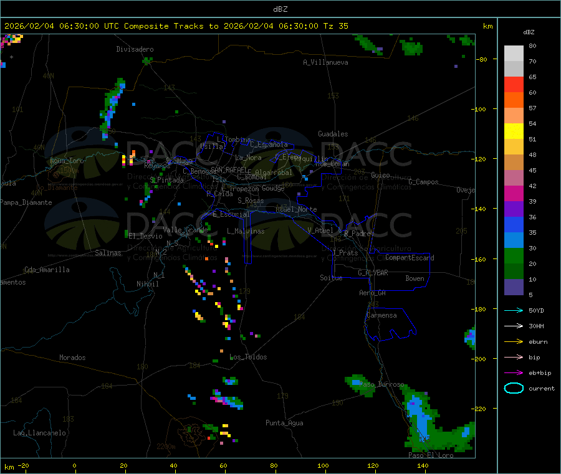
Task: Click the Agua_Toro place label
Action: 67,161
